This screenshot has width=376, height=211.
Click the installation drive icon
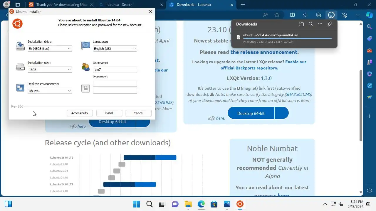point(20,46)
